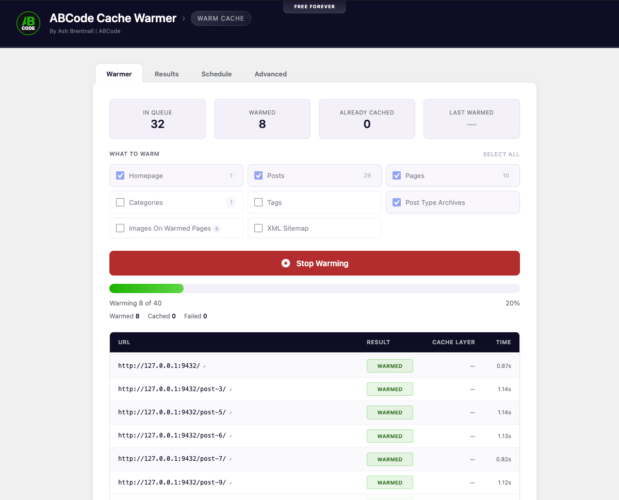
Task: Enable the Tags checkbox
Action: (x=258, y=202)
